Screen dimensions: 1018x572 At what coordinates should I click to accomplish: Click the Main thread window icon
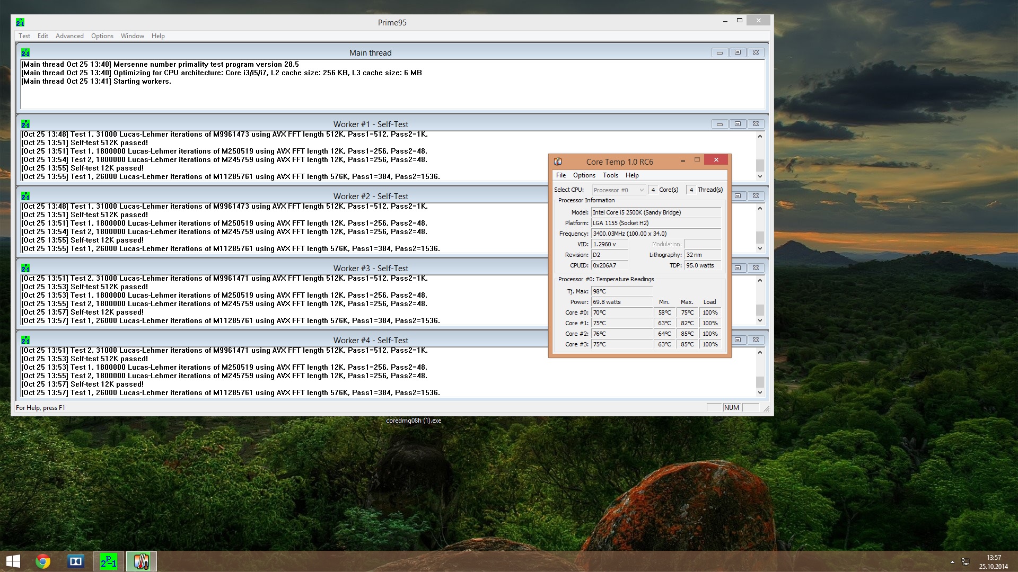click(25, 52)
